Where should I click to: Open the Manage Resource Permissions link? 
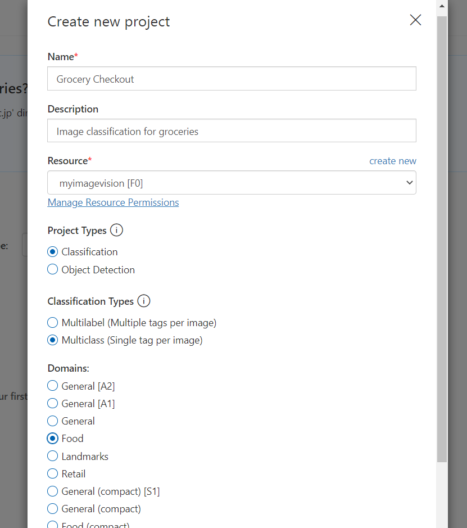point(113,202)
